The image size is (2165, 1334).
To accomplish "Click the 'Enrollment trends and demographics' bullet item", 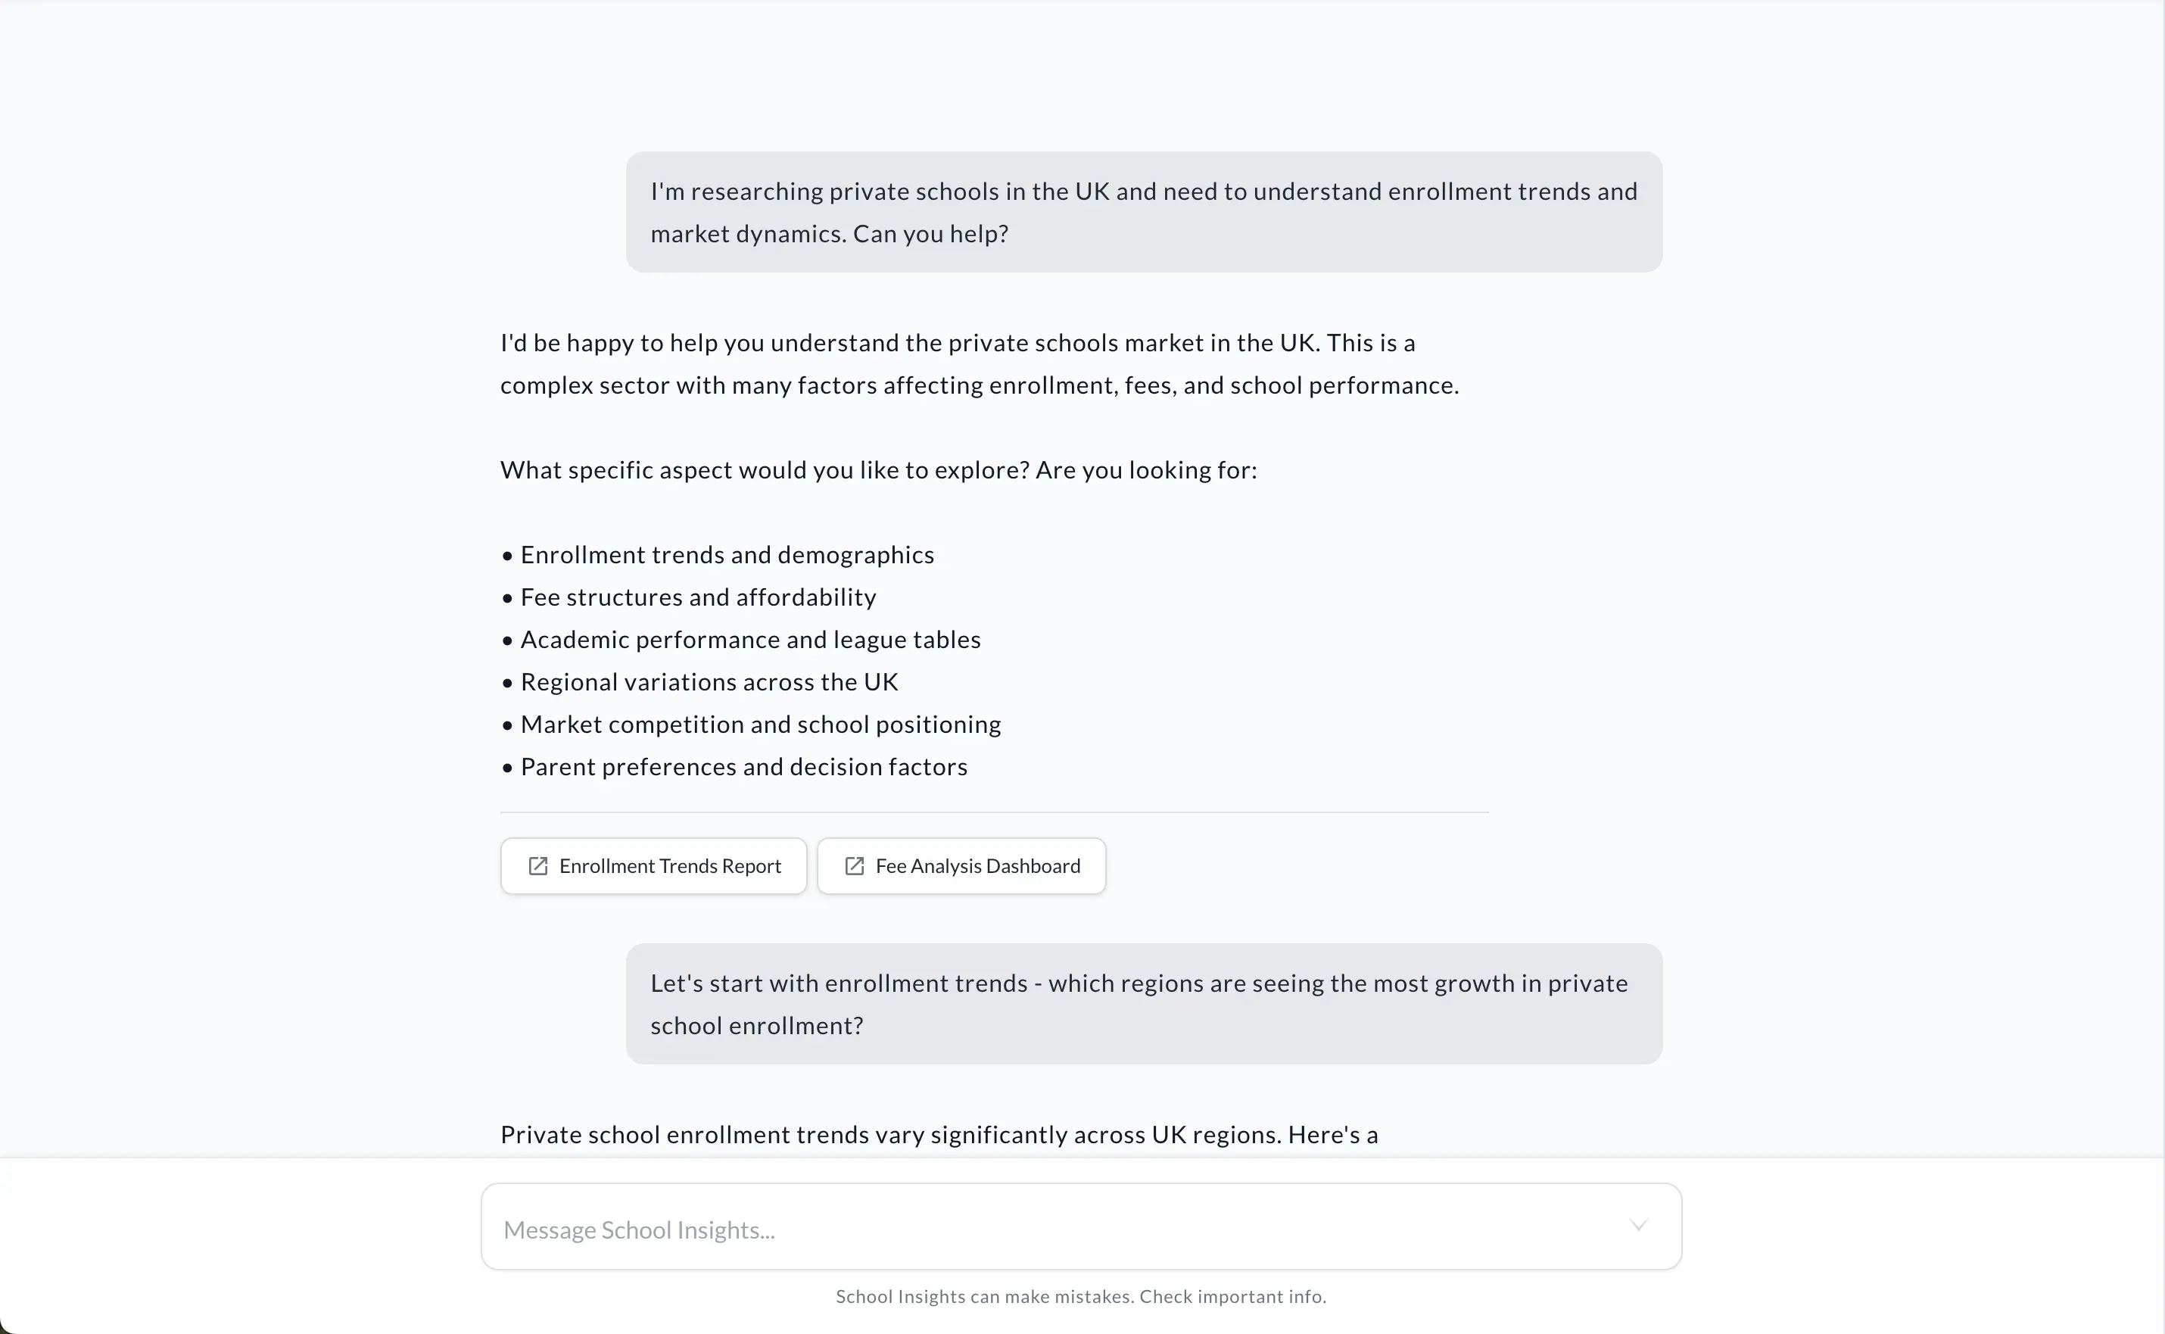I will pyautogui.click(x=726, y=555).
